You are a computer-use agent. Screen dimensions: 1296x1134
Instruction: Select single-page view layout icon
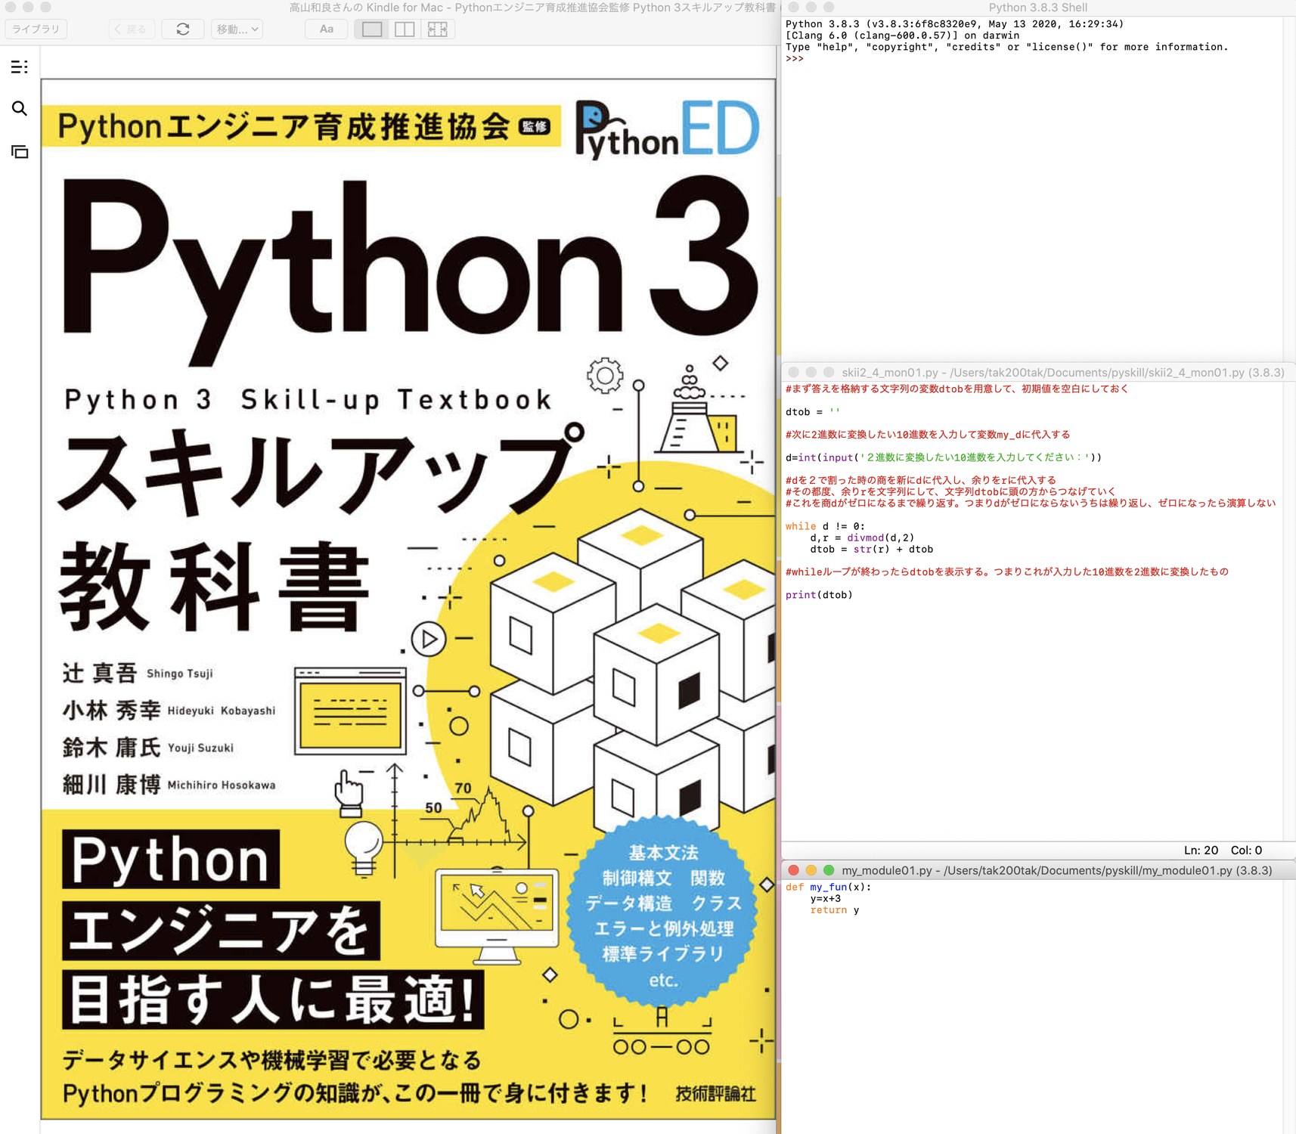pos(372,29)
